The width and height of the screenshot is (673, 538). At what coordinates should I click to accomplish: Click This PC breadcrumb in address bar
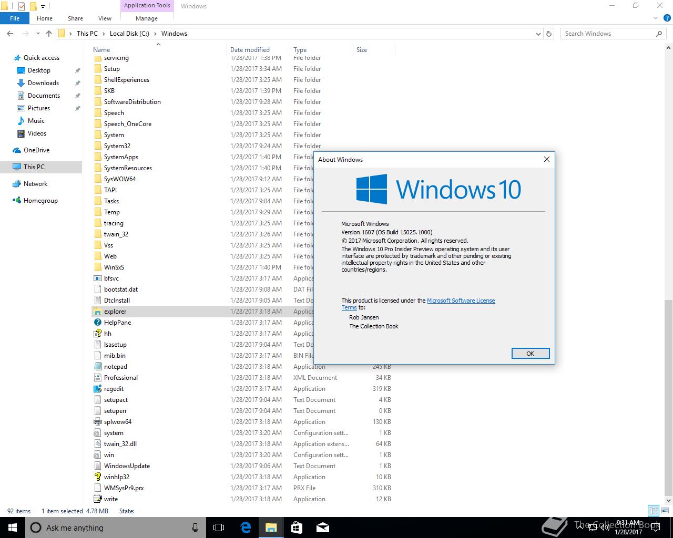87,34
